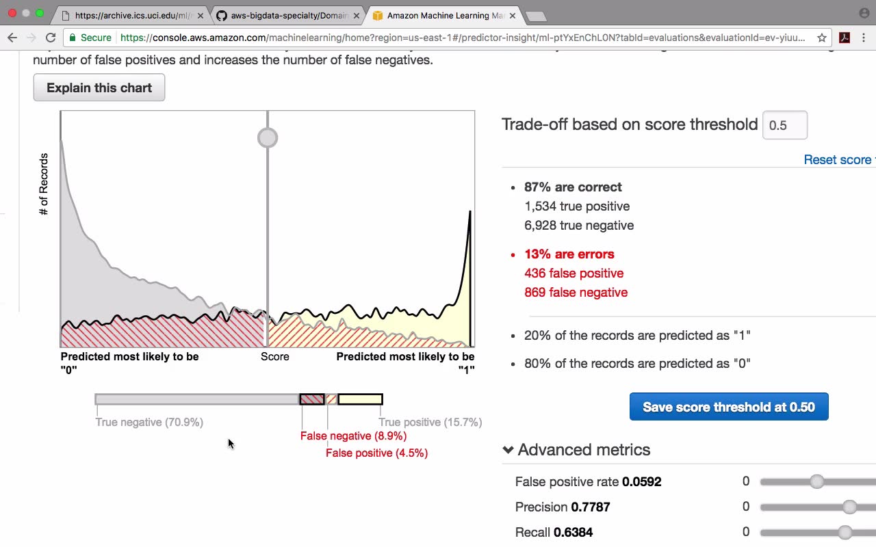Click the green Secure padlock icon

pyautogui.click(x=73, y=38)
